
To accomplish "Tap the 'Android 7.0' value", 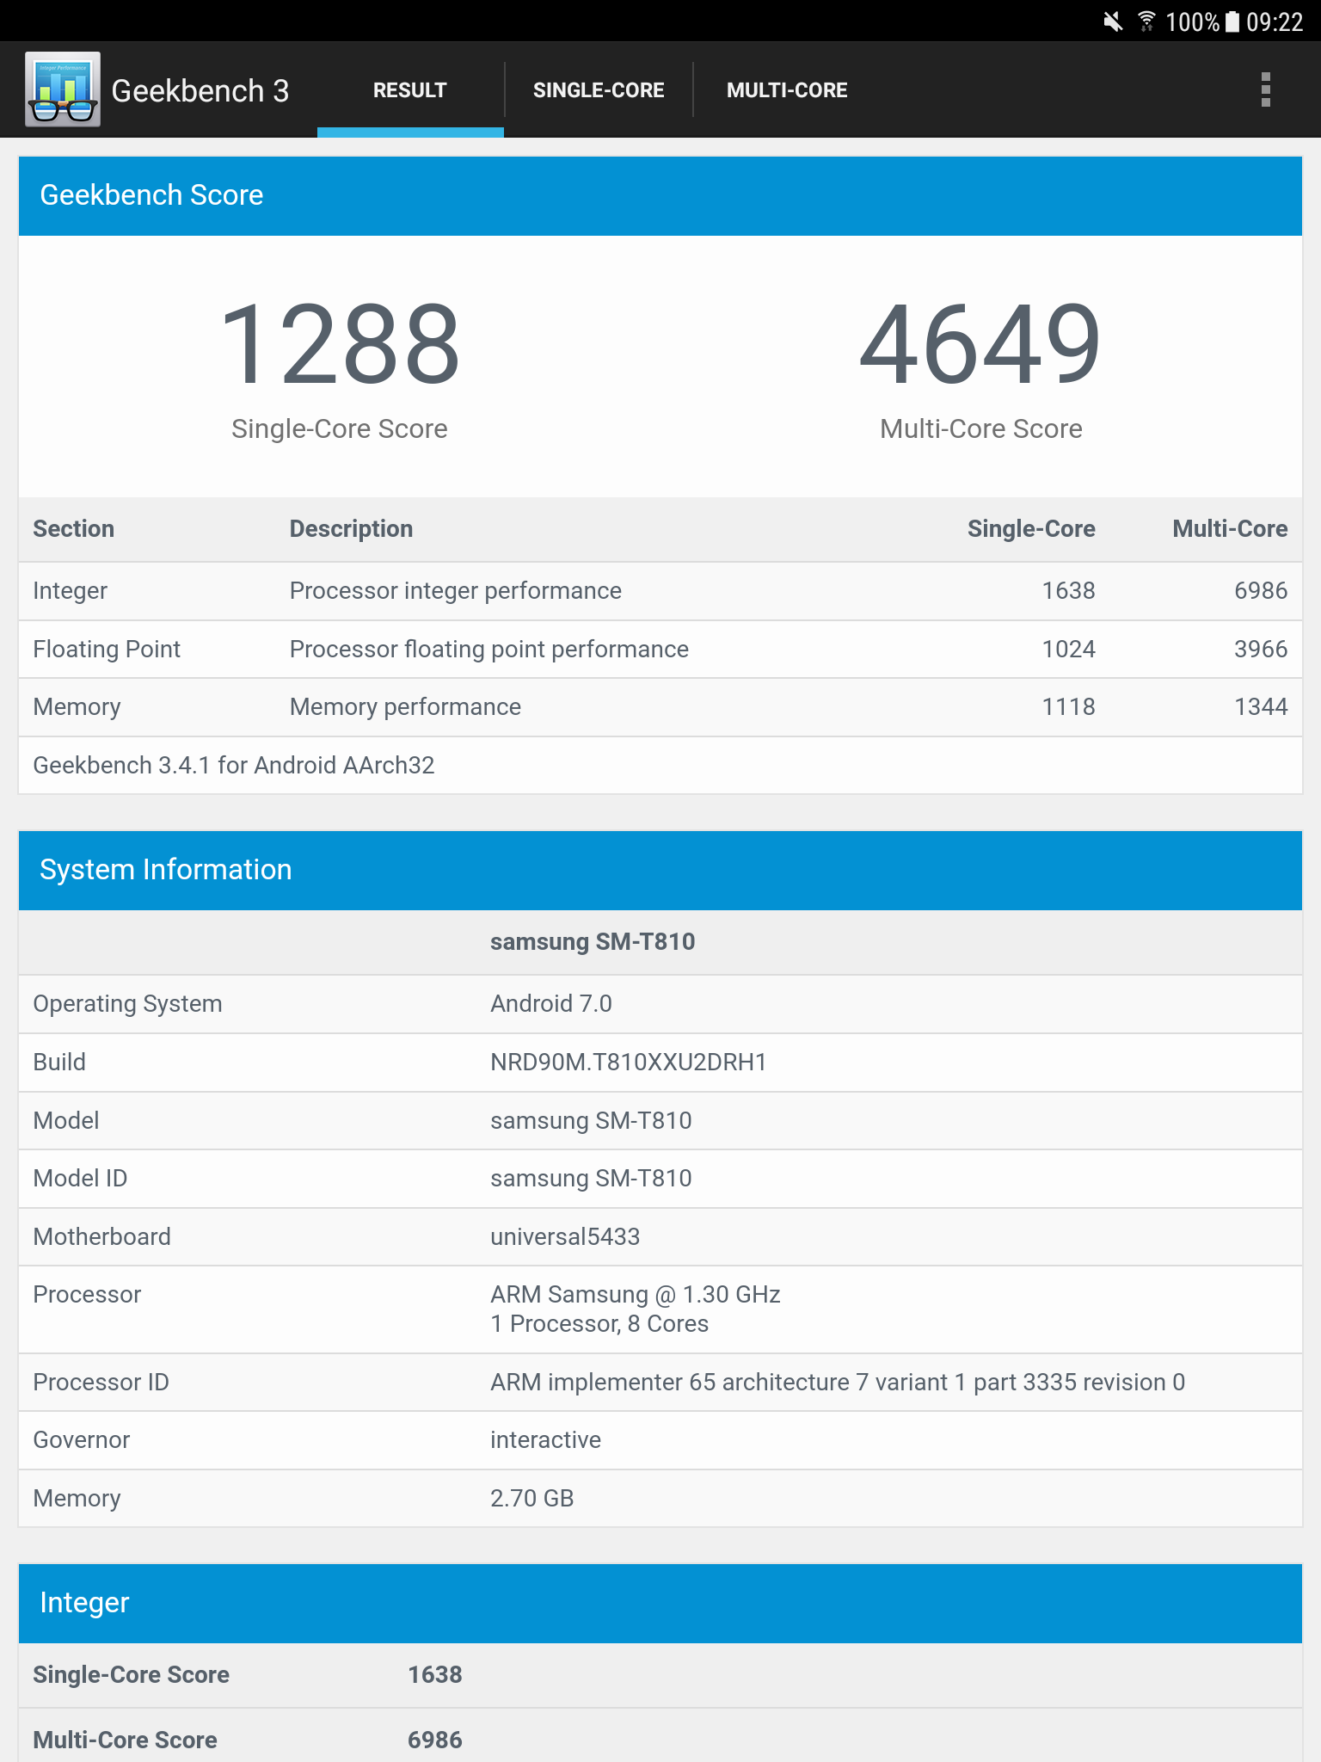I will 550,1004.
